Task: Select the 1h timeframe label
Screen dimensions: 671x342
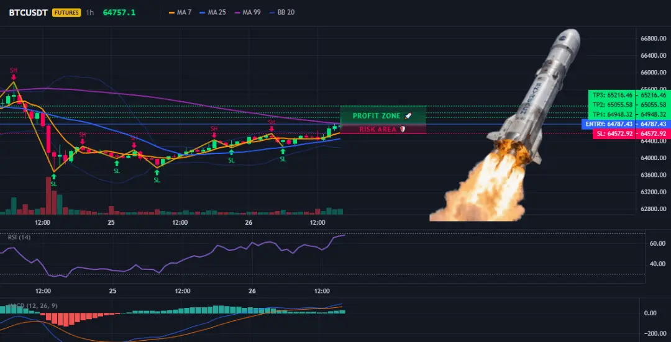Action: (90, 12)
